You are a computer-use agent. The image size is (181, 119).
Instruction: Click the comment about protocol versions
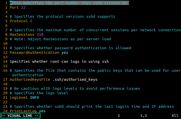coord(62,16)
